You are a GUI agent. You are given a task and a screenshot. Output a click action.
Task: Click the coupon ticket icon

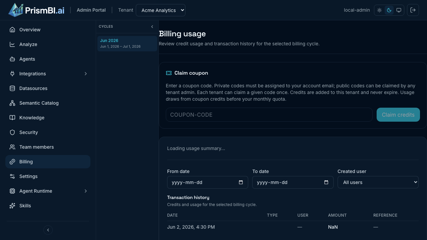click(x=169, y=73)
